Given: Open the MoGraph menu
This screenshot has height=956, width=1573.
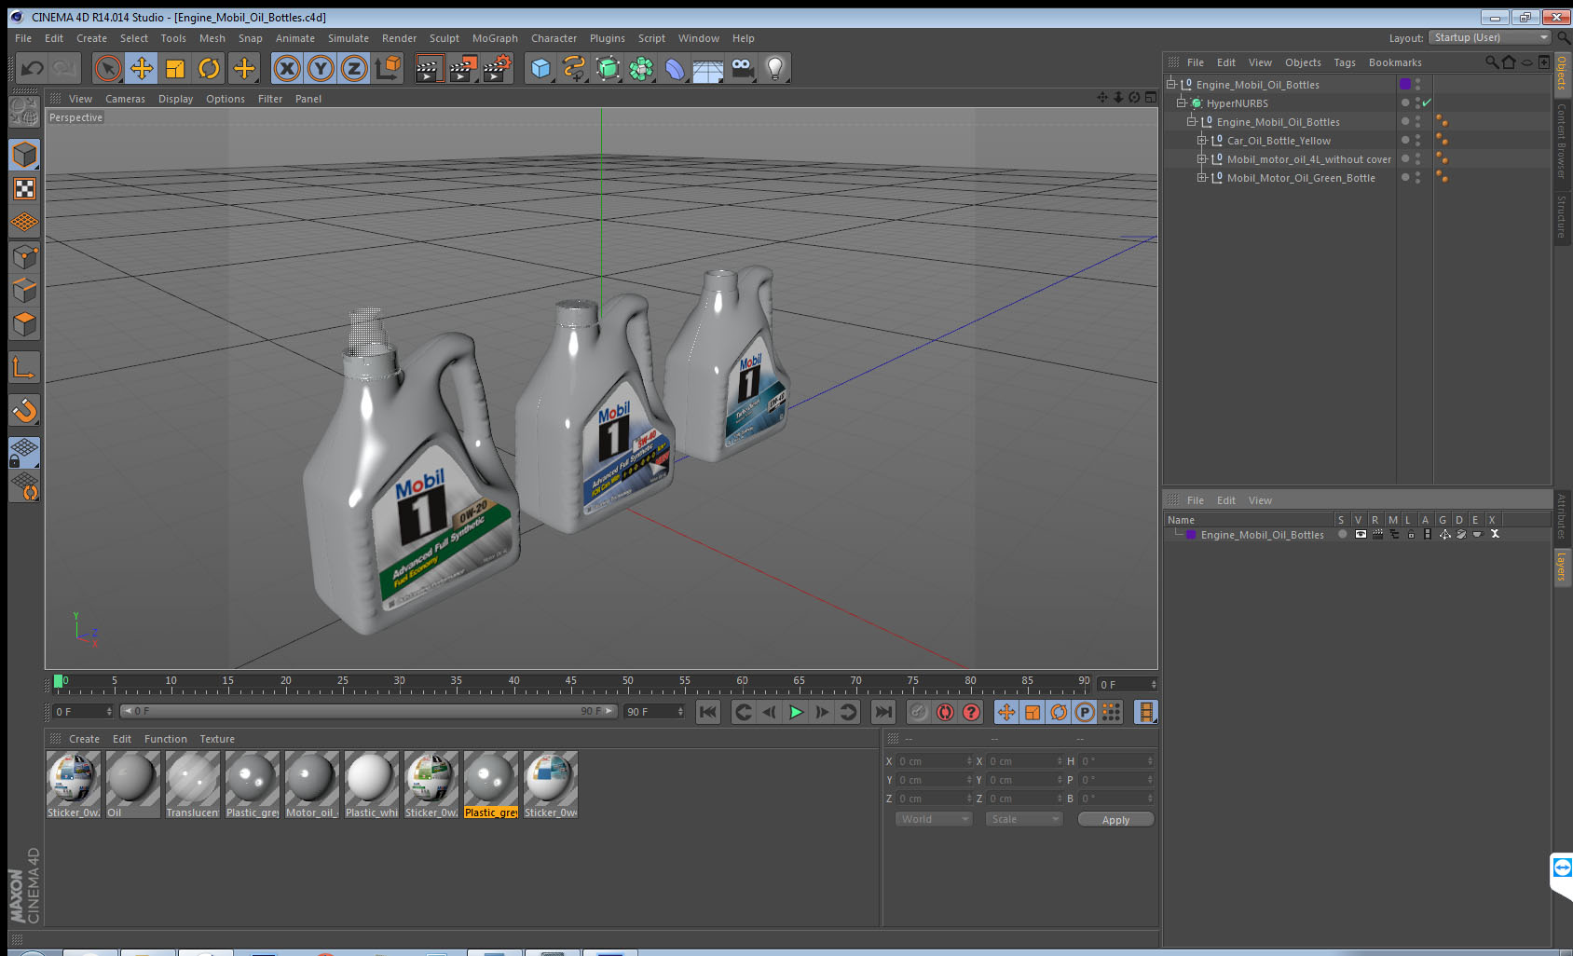Looking at the screenshot, I should 495,38.
